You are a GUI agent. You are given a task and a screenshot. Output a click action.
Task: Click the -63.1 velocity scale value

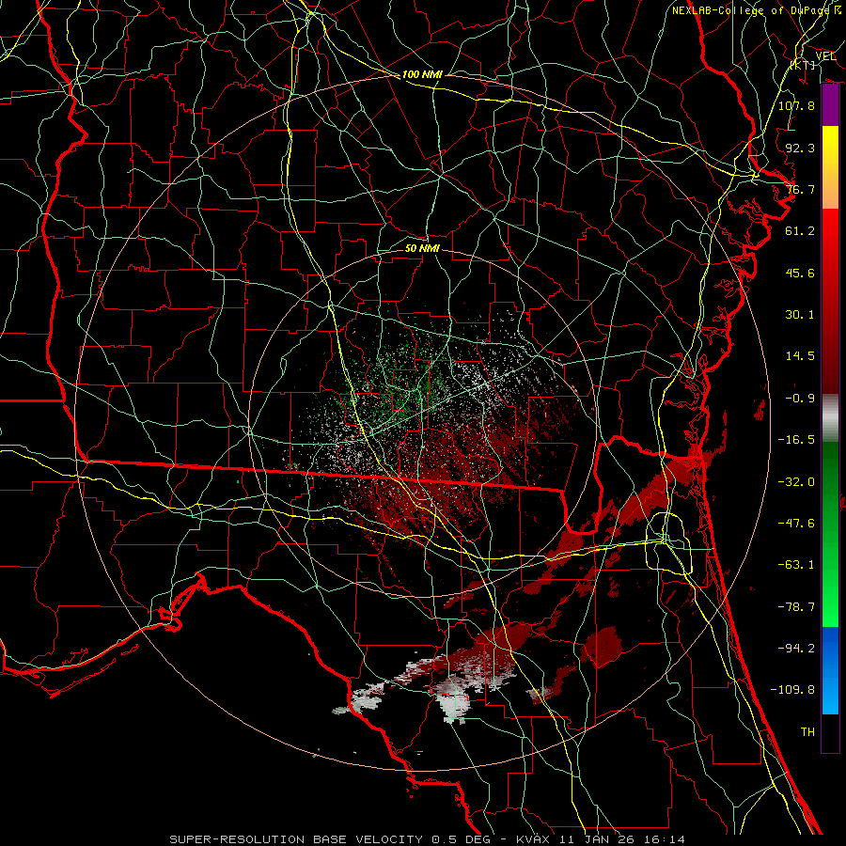(x=796, y=565)
